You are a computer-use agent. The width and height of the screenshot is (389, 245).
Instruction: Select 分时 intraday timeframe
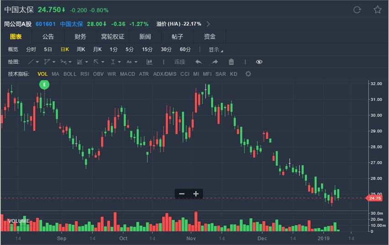(31, 49)
